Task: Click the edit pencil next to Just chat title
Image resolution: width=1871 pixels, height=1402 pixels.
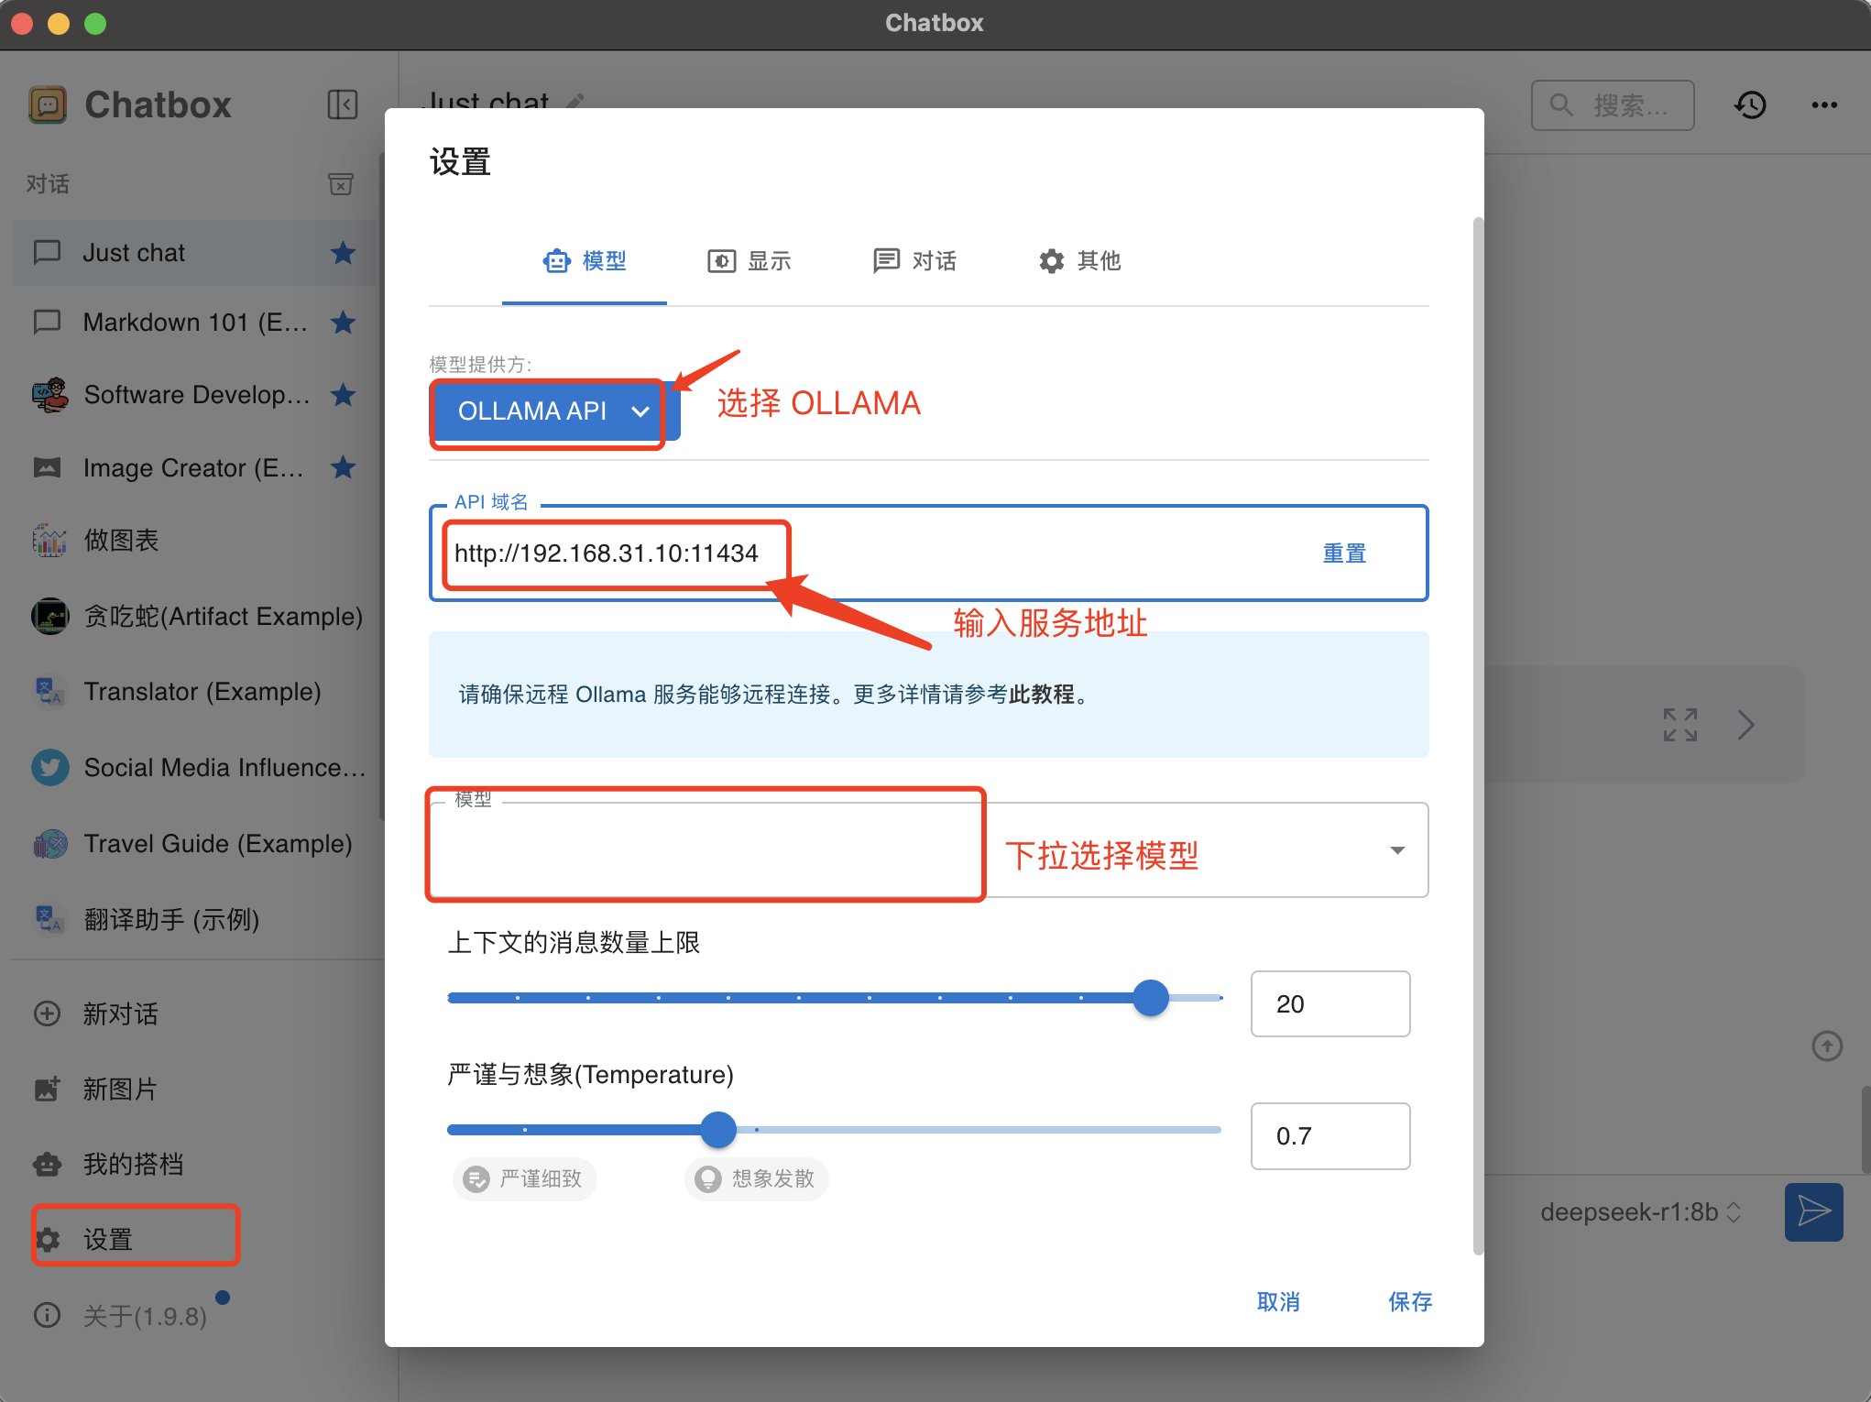Action: (x=574, y=101)
